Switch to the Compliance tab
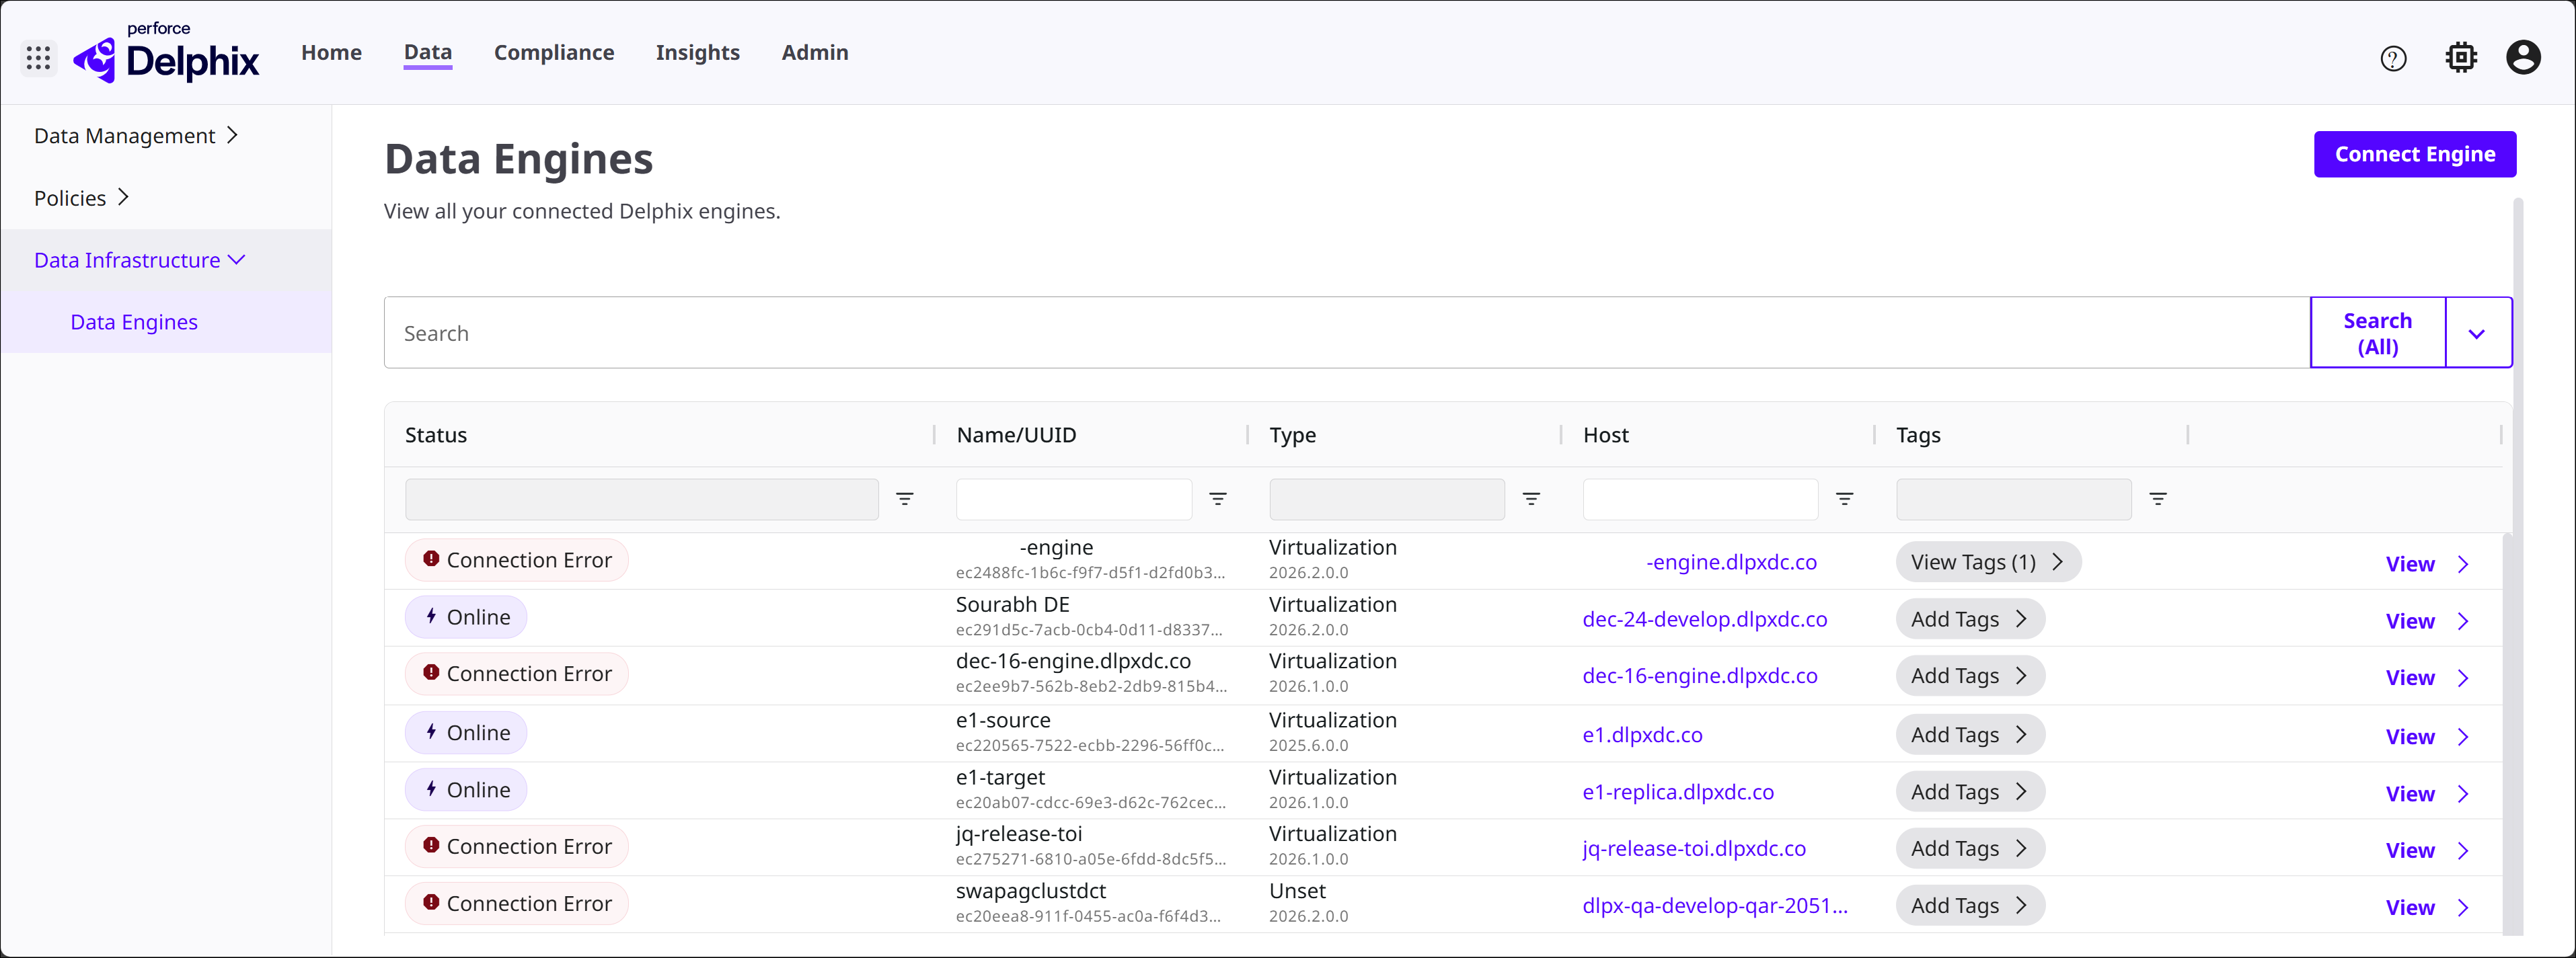The width and height of the screenshot is (2576, 958). (x=553, y=53)
